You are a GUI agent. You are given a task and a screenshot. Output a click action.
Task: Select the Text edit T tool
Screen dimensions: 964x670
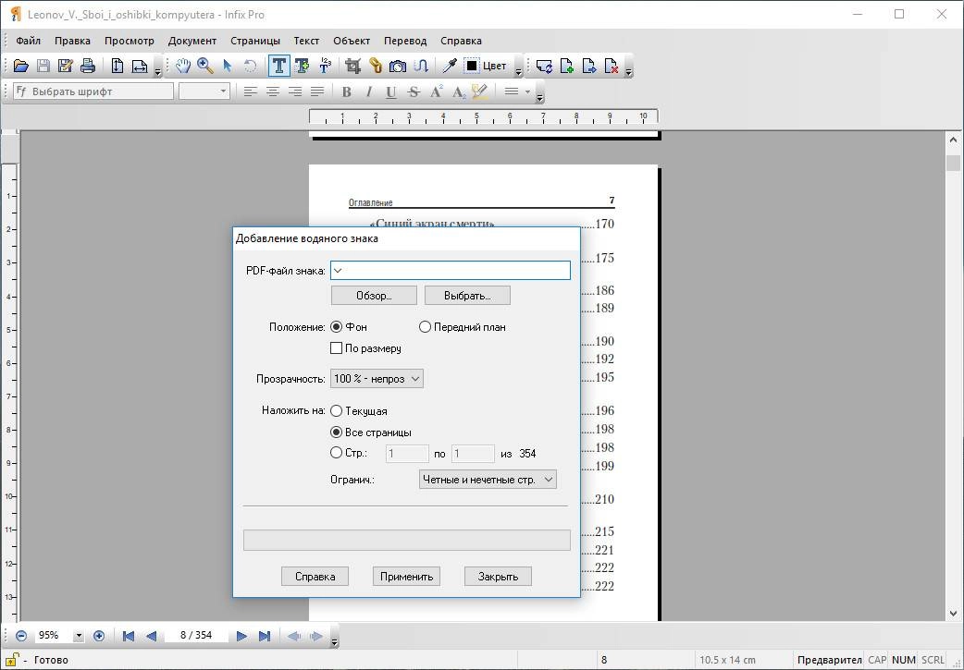pyautogui.click(x=279, y=66)
